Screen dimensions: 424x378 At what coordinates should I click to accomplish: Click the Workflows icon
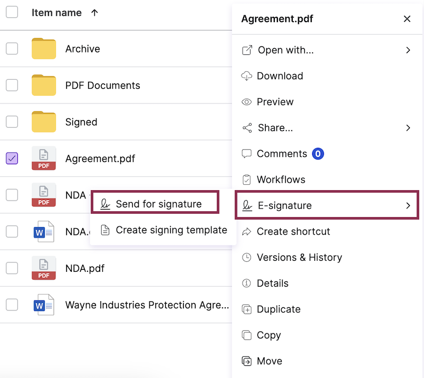(x=247, y=179)
